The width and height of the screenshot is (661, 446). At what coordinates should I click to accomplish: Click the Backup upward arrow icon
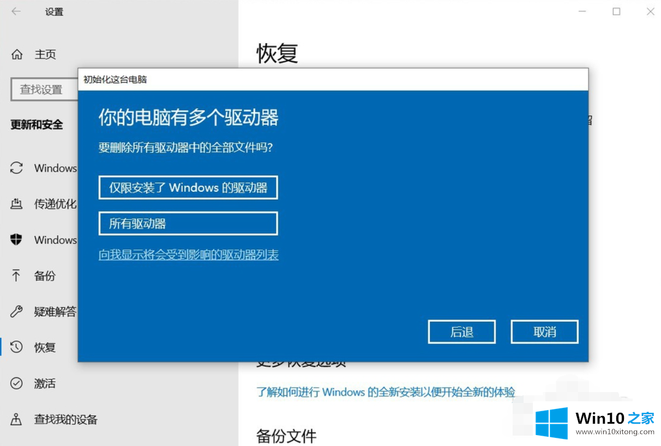(17, 276)
